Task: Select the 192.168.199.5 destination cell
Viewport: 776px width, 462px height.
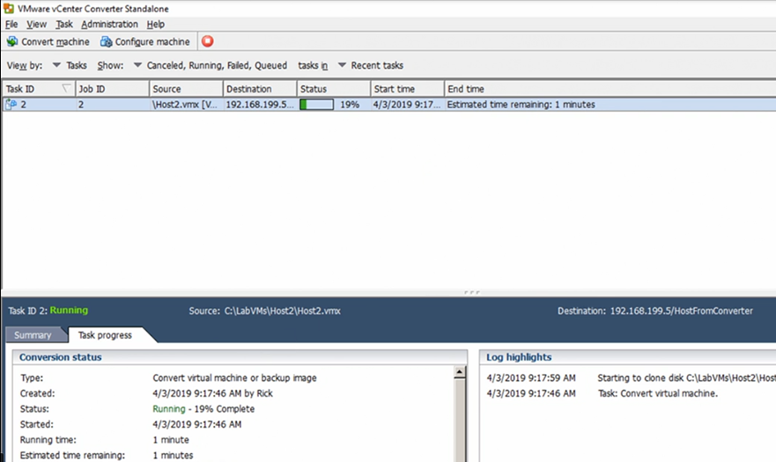Action: 260,105
